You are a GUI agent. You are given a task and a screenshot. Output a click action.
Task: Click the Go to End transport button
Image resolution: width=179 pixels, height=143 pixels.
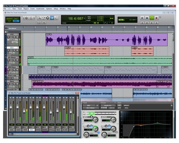157,23
